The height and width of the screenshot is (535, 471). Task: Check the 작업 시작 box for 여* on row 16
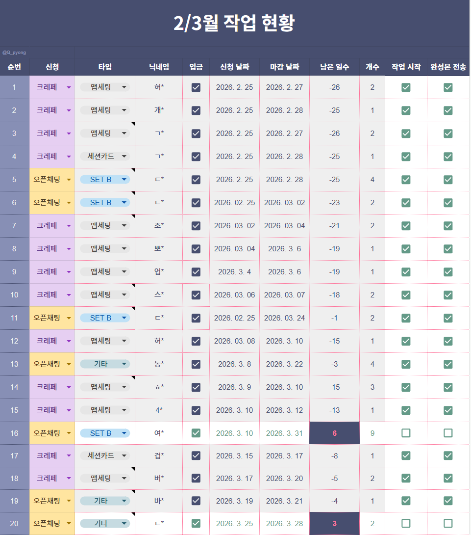click(405, 433)
